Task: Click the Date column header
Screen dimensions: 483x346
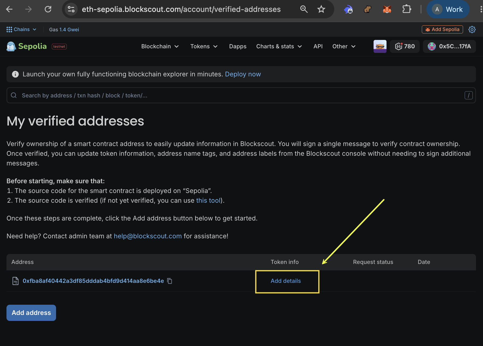Action: click(424, 262)
